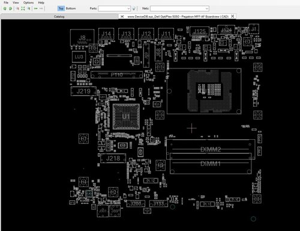The image size is (300, 231).
Task: Select connector J218 on the board
Action: tap(113, 158)
